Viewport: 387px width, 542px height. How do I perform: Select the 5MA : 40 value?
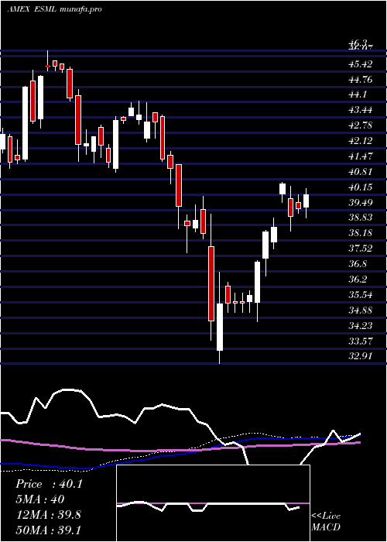40,499
